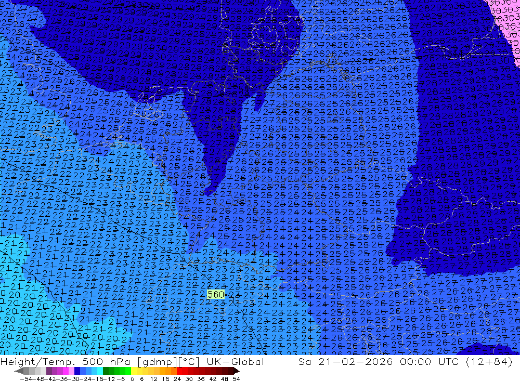Click the 'UK-Global' model name

tap(235, 362)
